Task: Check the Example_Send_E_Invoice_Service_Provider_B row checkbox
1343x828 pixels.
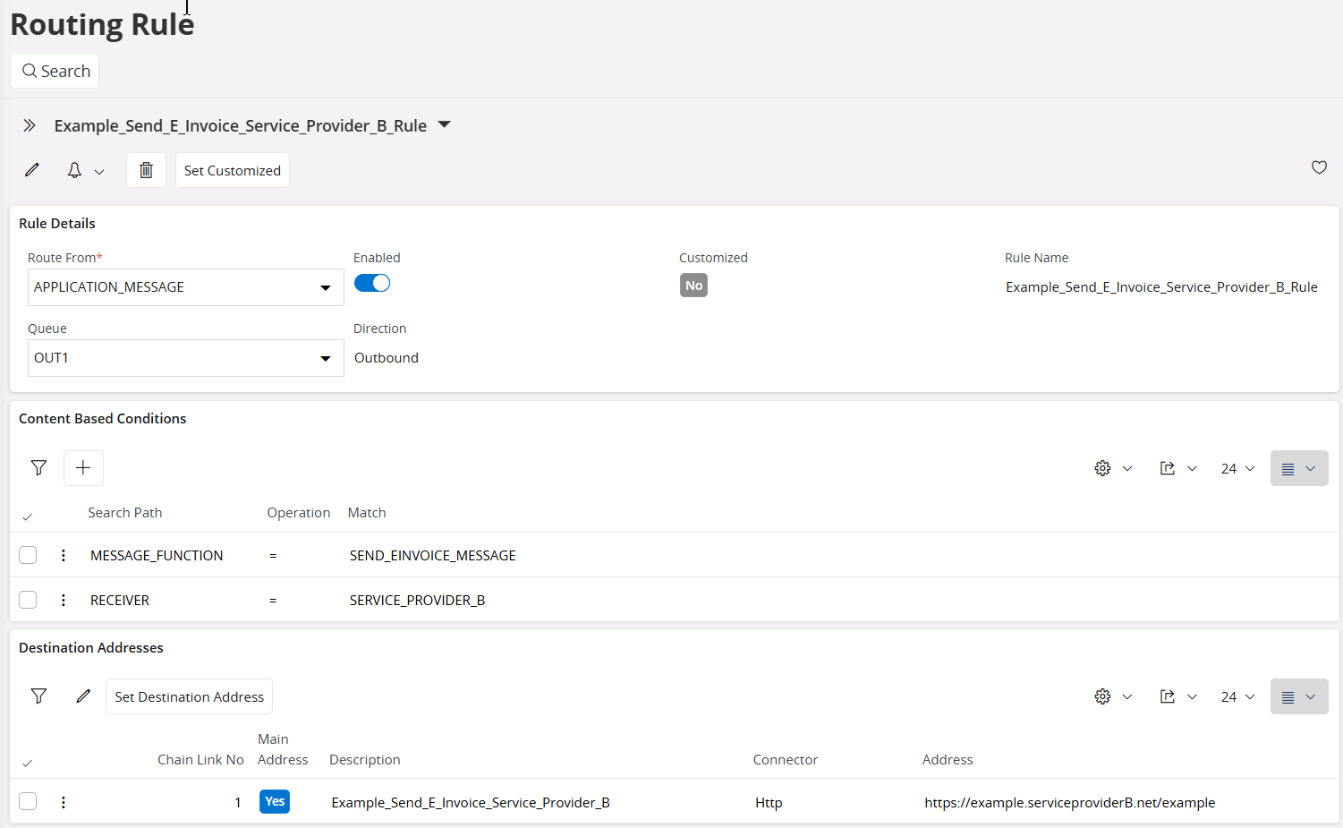Action: pos(28,801)
